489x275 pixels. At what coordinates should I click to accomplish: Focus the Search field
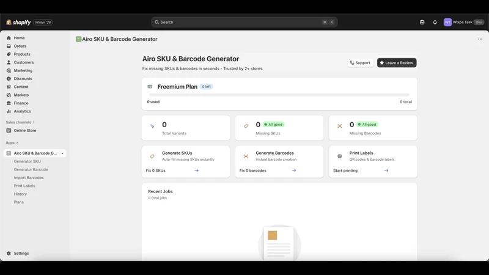click(x=244, y=22)
